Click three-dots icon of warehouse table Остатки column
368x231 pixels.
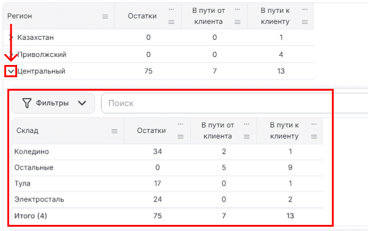coord(181,124)
